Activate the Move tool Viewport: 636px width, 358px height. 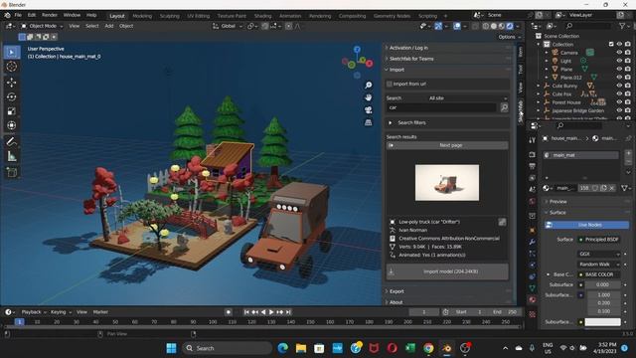coord(12,83)
